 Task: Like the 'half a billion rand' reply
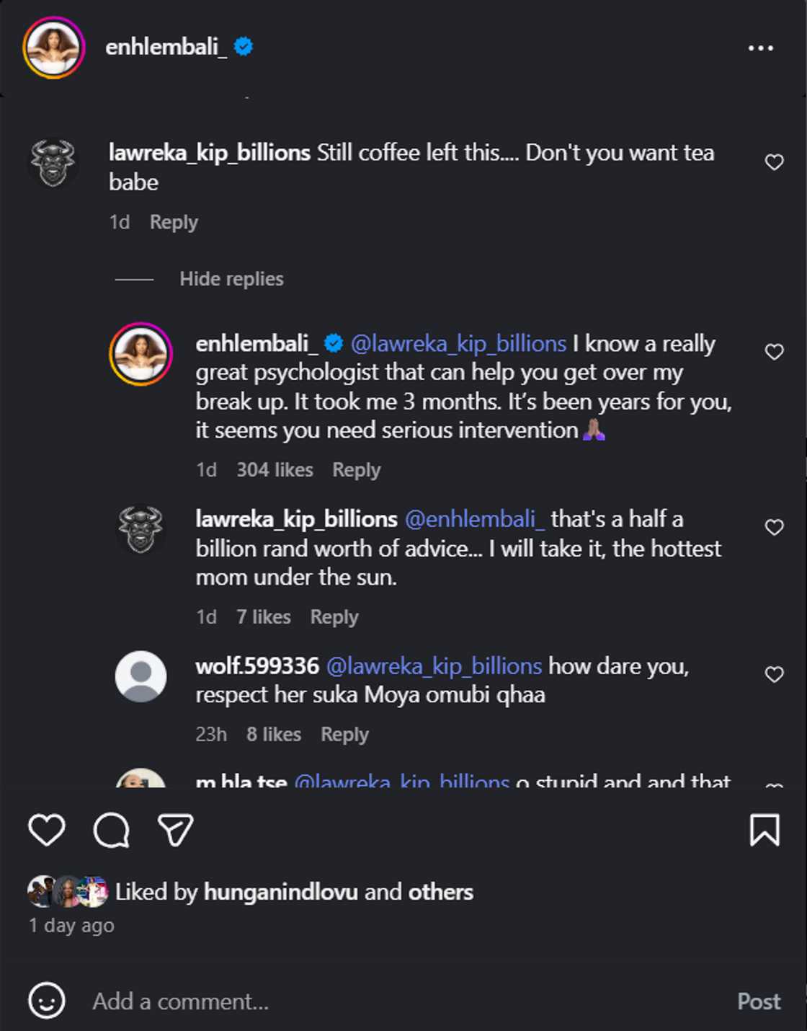click(x=774, y=528)
